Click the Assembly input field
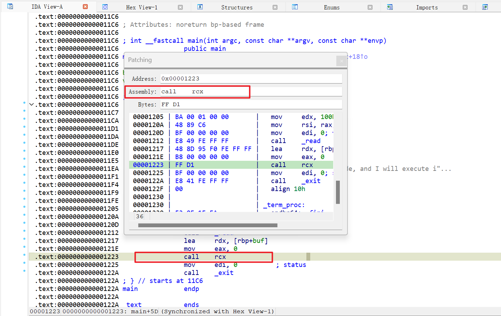Viewport: 501px width, 316px height. (x=251, y=92)
